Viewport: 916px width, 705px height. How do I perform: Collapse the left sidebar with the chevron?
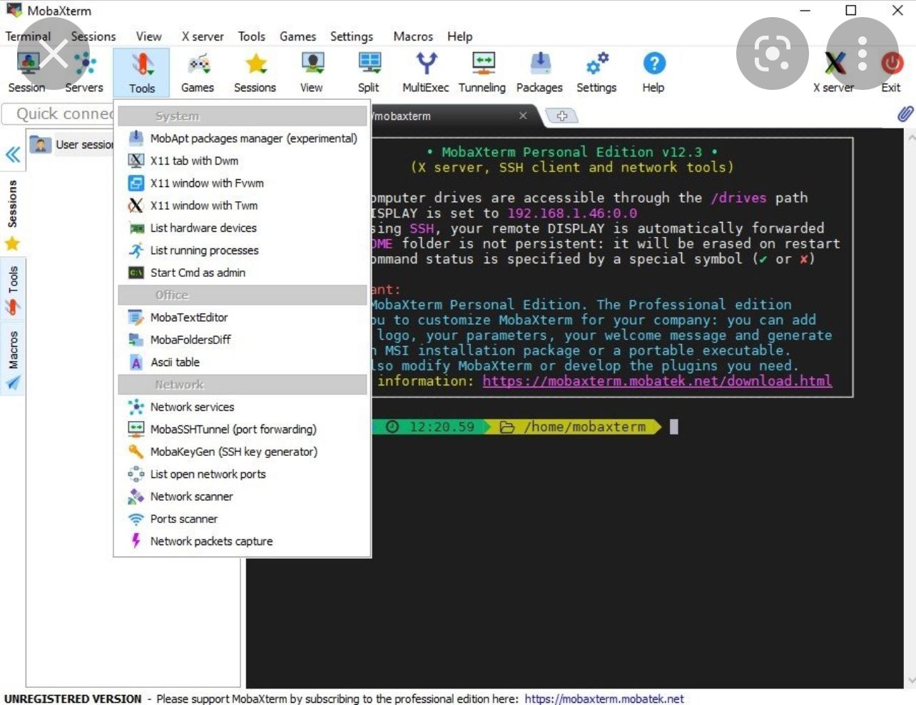click(x=12, y=153)
